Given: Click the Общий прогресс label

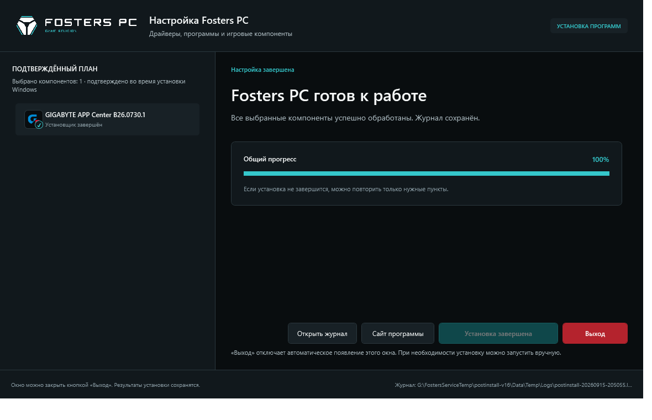Looking at the screenshot, I should 270,159.
